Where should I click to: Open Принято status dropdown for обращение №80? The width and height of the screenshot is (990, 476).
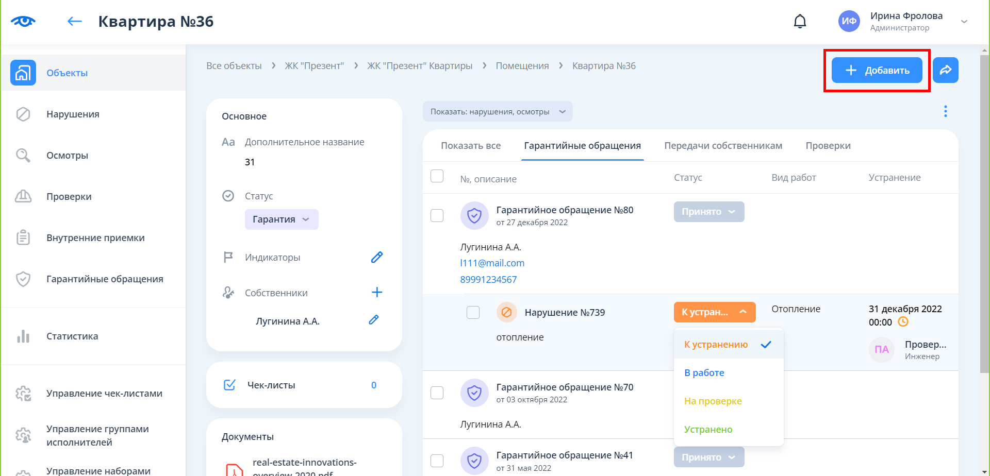coord(708,212)
